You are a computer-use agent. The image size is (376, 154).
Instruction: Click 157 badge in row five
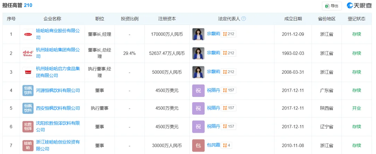[x=229, y=108]
